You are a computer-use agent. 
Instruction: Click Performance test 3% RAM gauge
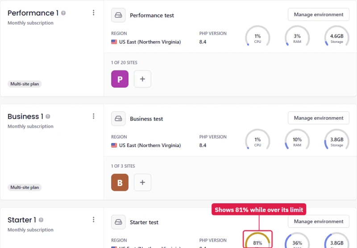pyautogui.click(x=297, y=37)
